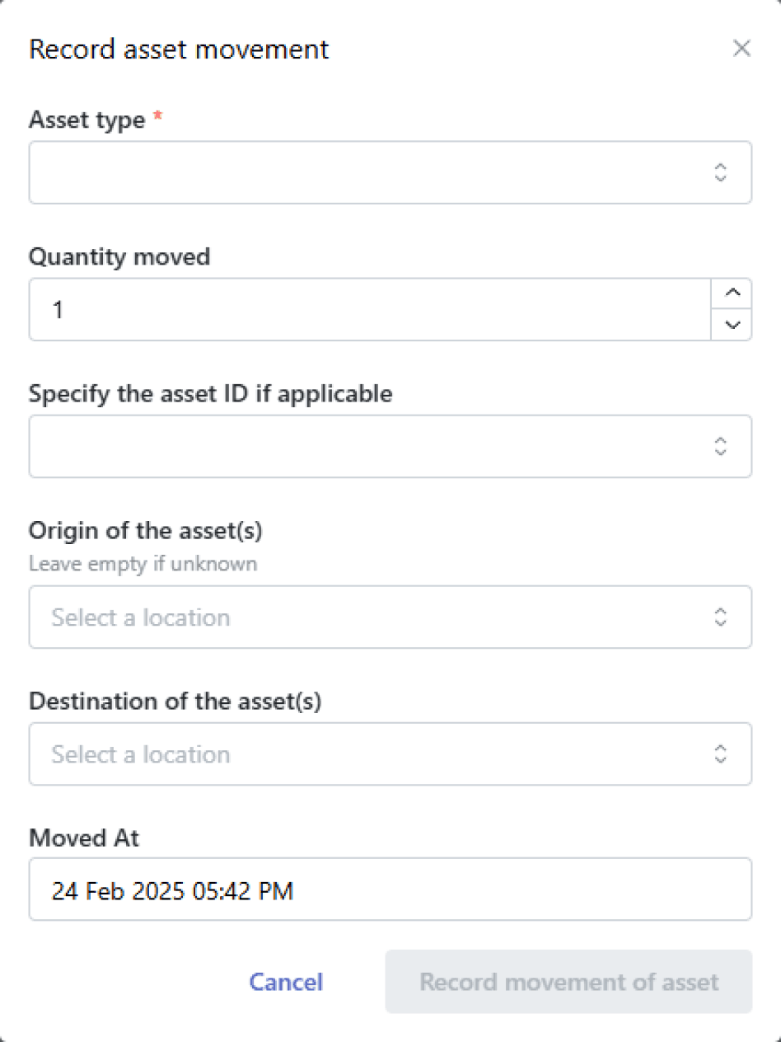The height and width of the screenshot is (1042, 781).
Task: Open the asset ID combo box
Action: (390, 446)
